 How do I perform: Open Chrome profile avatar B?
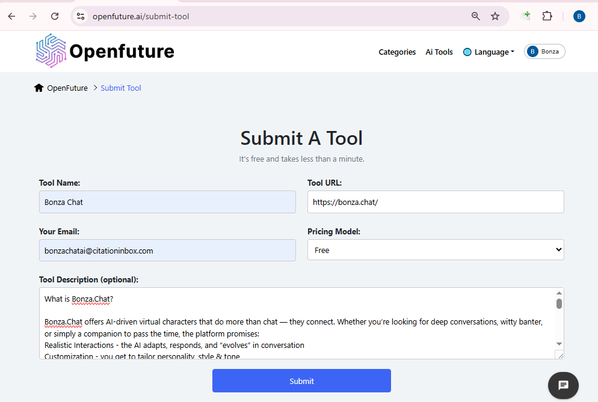pos(579,16)
